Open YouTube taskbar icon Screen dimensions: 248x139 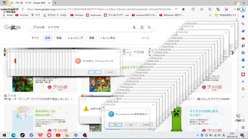58,135
